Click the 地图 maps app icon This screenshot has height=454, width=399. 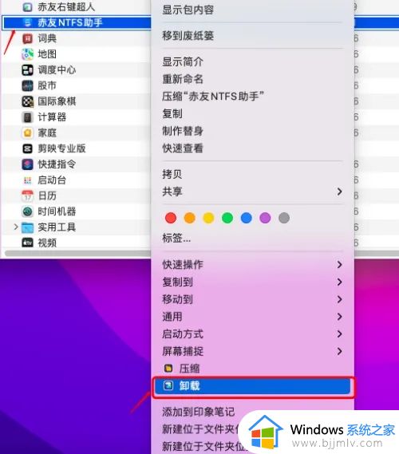click(27, 53)
